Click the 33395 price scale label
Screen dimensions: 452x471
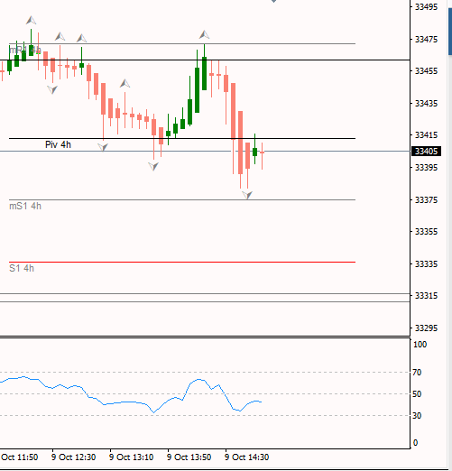426,167
